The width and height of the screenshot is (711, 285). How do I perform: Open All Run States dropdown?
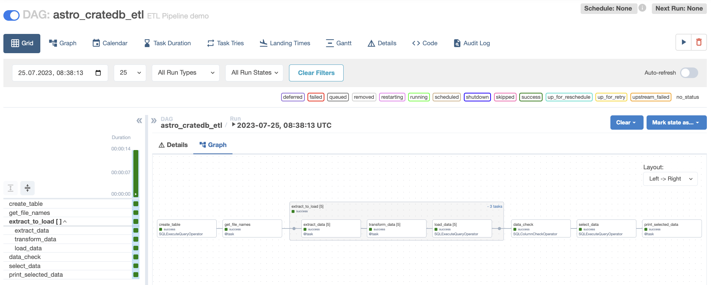point(254,73)
